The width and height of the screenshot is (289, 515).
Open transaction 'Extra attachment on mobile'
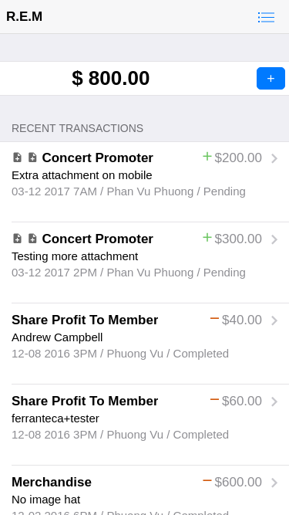[145, 182]
